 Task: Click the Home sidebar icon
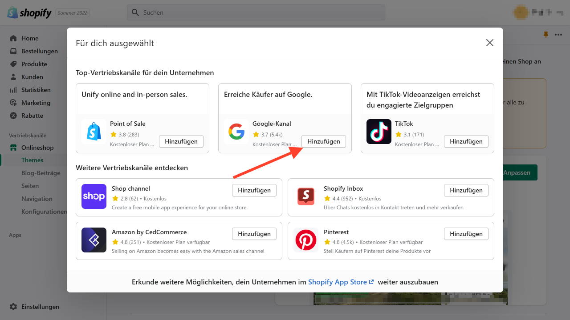point(13,38)
